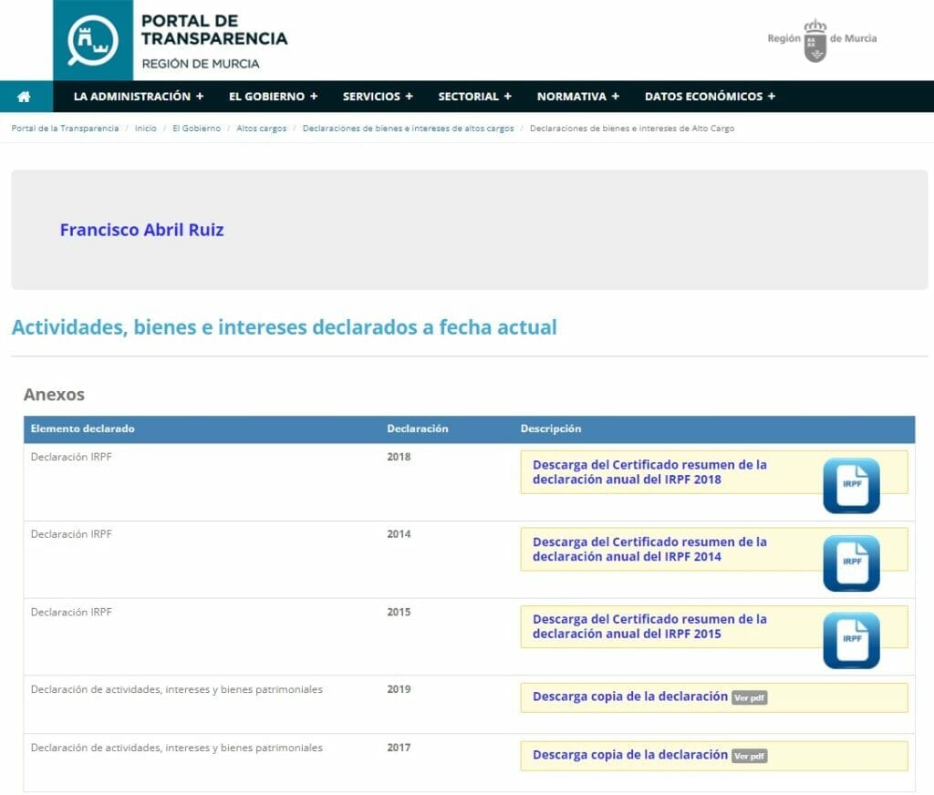
Task: Open the Altos cargos breadcrumb link
Action: pyautogui.click(x=261, y=129)
